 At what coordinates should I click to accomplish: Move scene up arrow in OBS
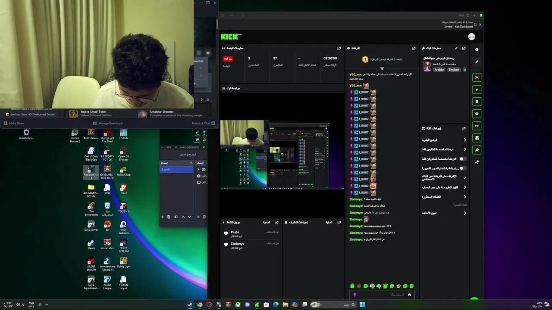click(183, 217)
